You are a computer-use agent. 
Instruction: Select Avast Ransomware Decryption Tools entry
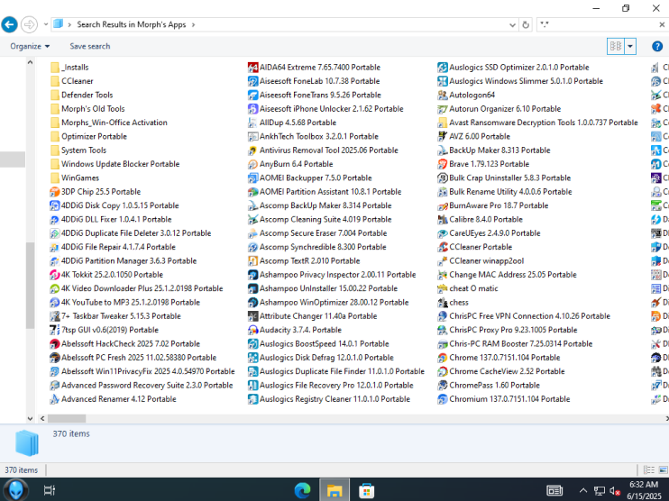(x=538, y=123)
